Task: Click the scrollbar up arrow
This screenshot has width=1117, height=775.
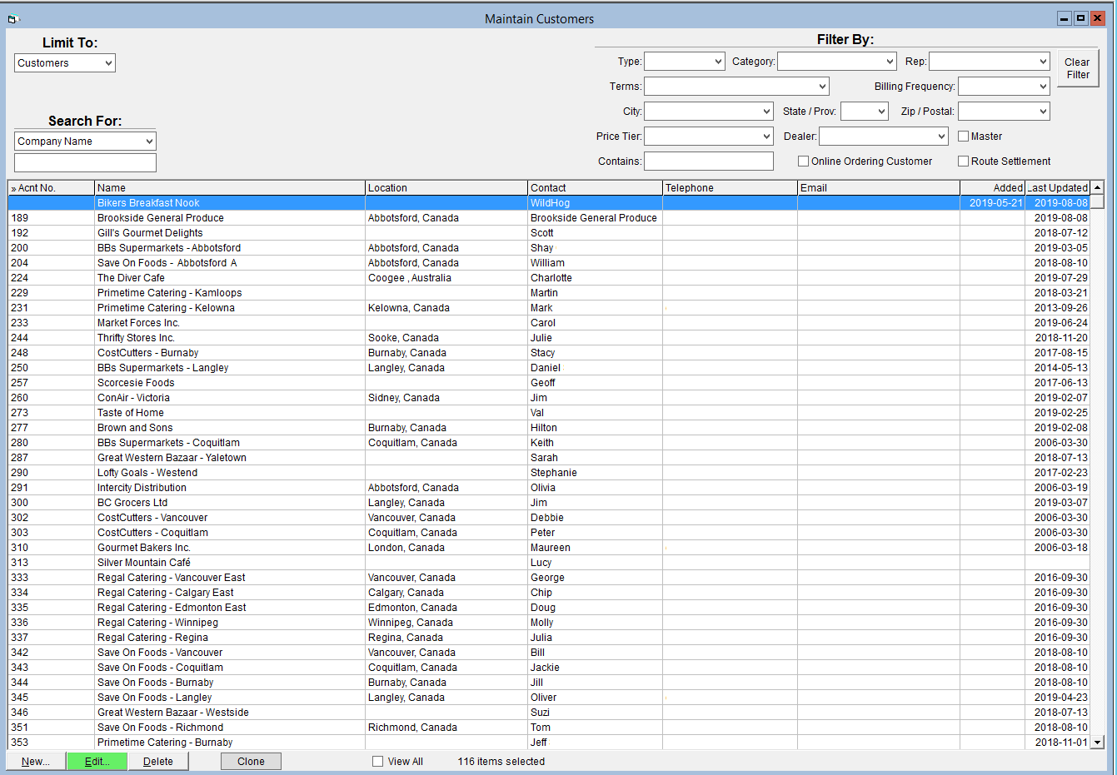Action: (x=1097, y=187)
